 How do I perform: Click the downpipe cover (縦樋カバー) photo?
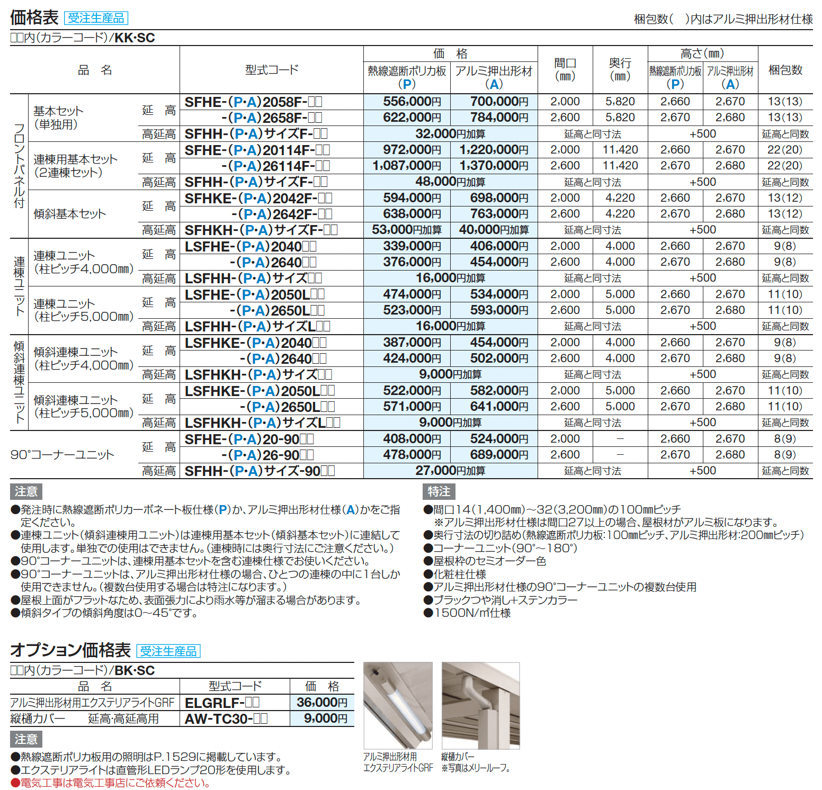point(480,705)
